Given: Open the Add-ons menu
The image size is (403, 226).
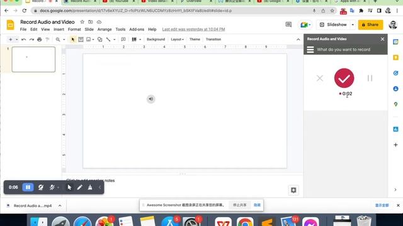Looking at the screenshot, I should tap(137, 30).
